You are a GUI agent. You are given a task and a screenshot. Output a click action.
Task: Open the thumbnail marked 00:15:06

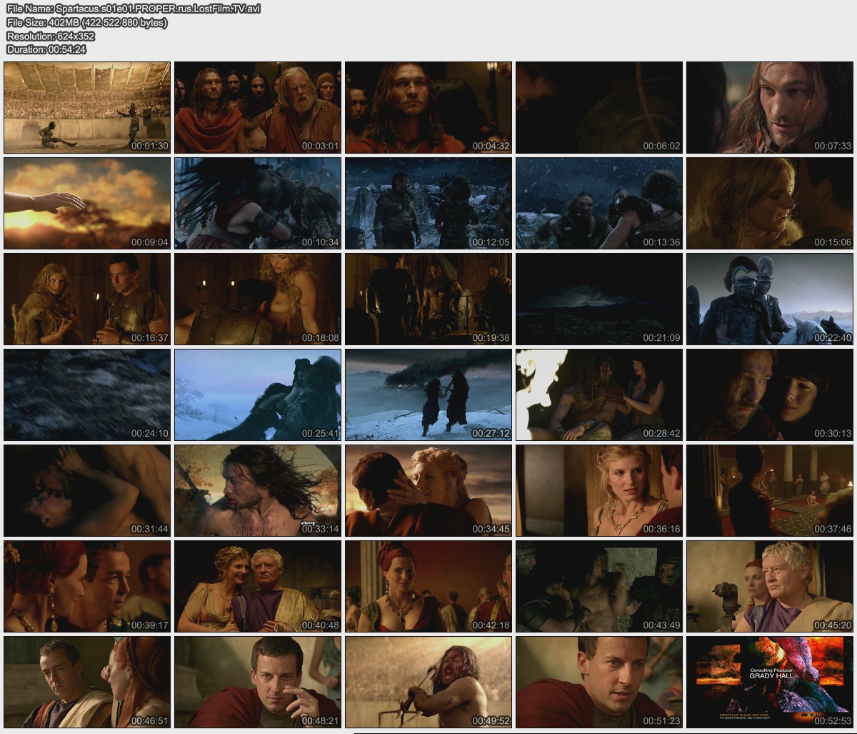pyautogui.click(x=770, y=203)
